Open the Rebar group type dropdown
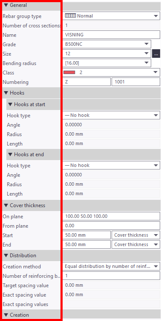This screenshot has height=321, width=161. tap(111, 16)
